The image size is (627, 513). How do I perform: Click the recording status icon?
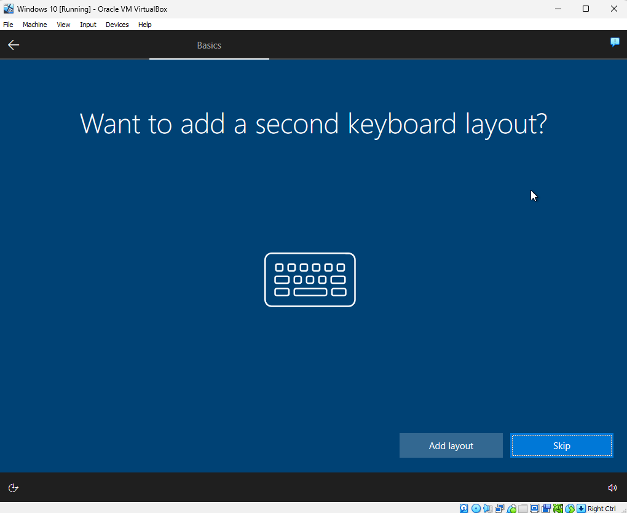pyautogui.click(x=546, y=508)
